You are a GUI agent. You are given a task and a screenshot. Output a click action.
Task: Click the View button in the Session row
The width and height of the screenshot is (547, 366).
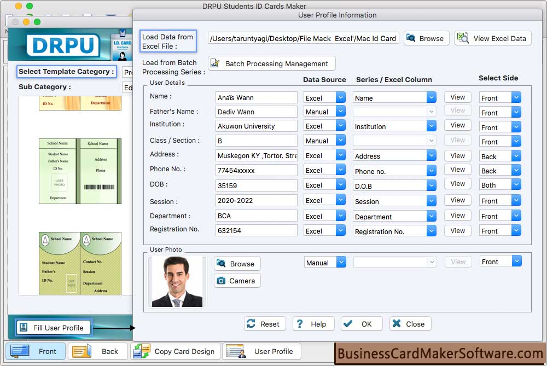[457, 200]
